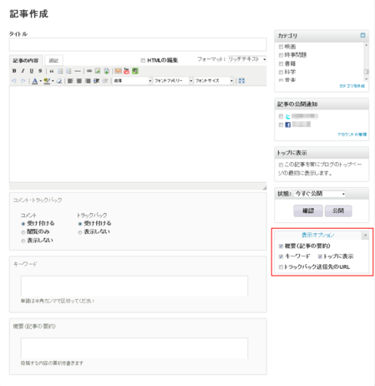
Task: Open the text color picker A icon
Action: 35,81
